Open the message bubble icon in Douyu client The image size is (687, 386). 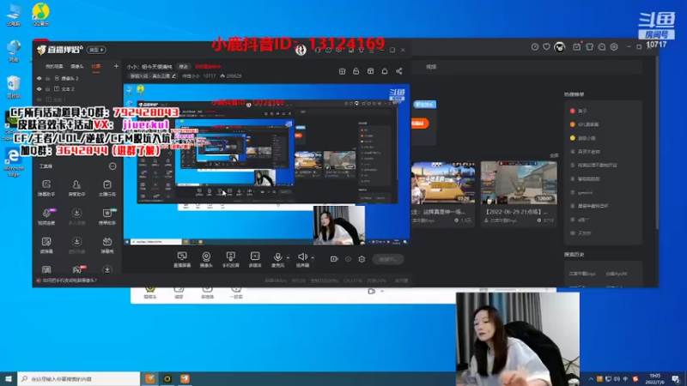coord(602,47)
